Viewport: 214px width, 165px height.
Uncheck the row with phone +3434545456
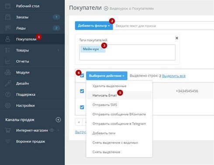tap(82, 91)
